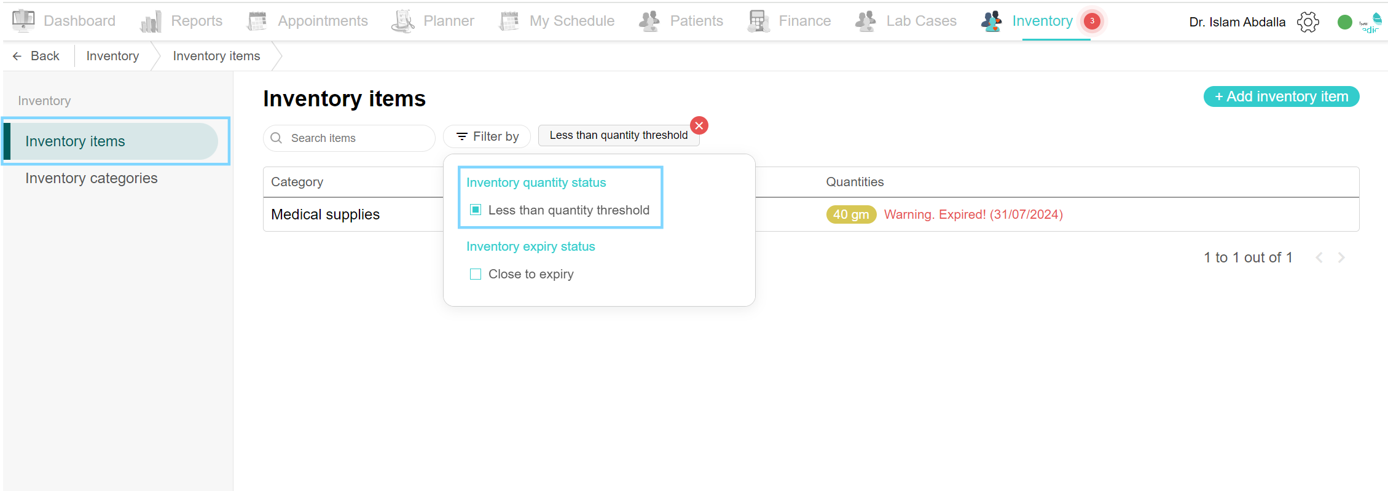Click the Search items field
The width and height of the screenshot is (1388, 491).
pos(349,138)
